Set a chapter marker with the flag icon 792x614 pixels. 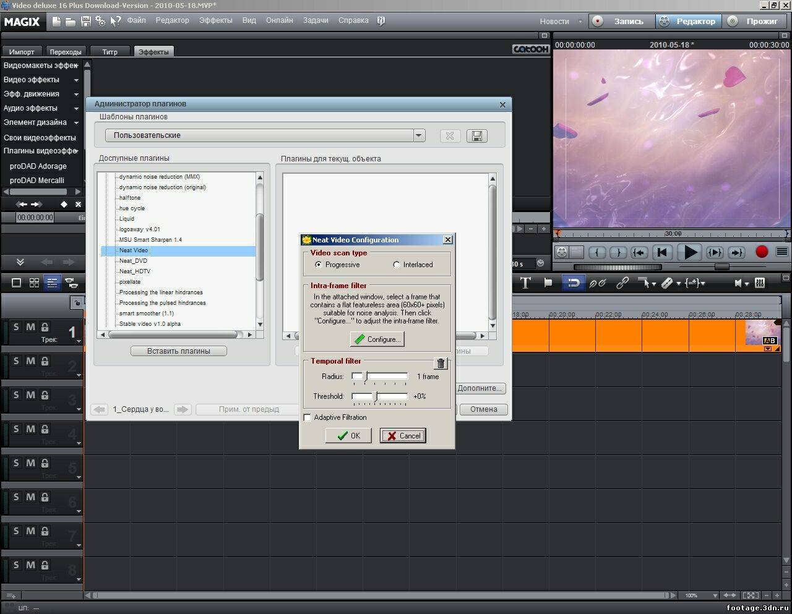[548, 283]
